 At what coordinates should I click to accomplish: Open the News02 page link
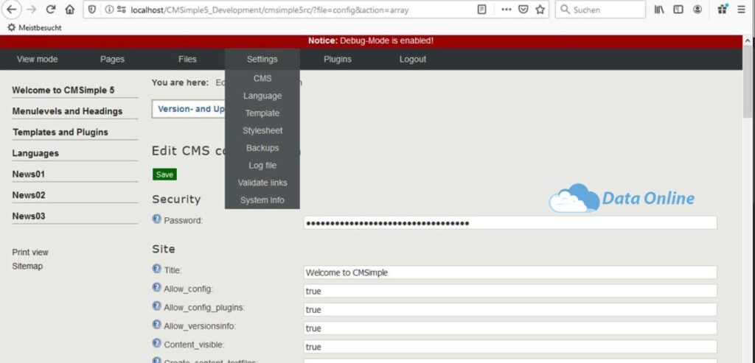(29, 194)
